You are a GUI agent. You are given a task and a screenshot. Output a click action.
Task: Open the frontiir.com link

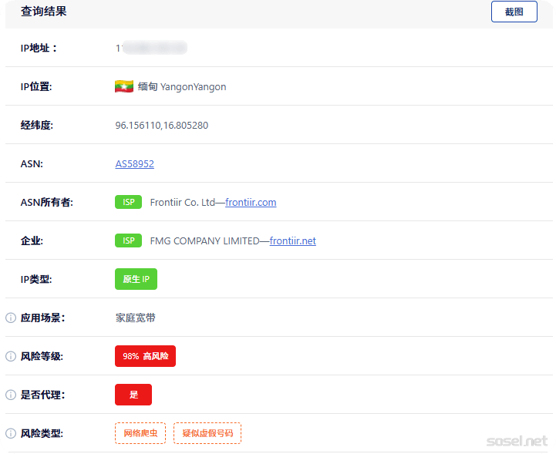pos(251,202)
